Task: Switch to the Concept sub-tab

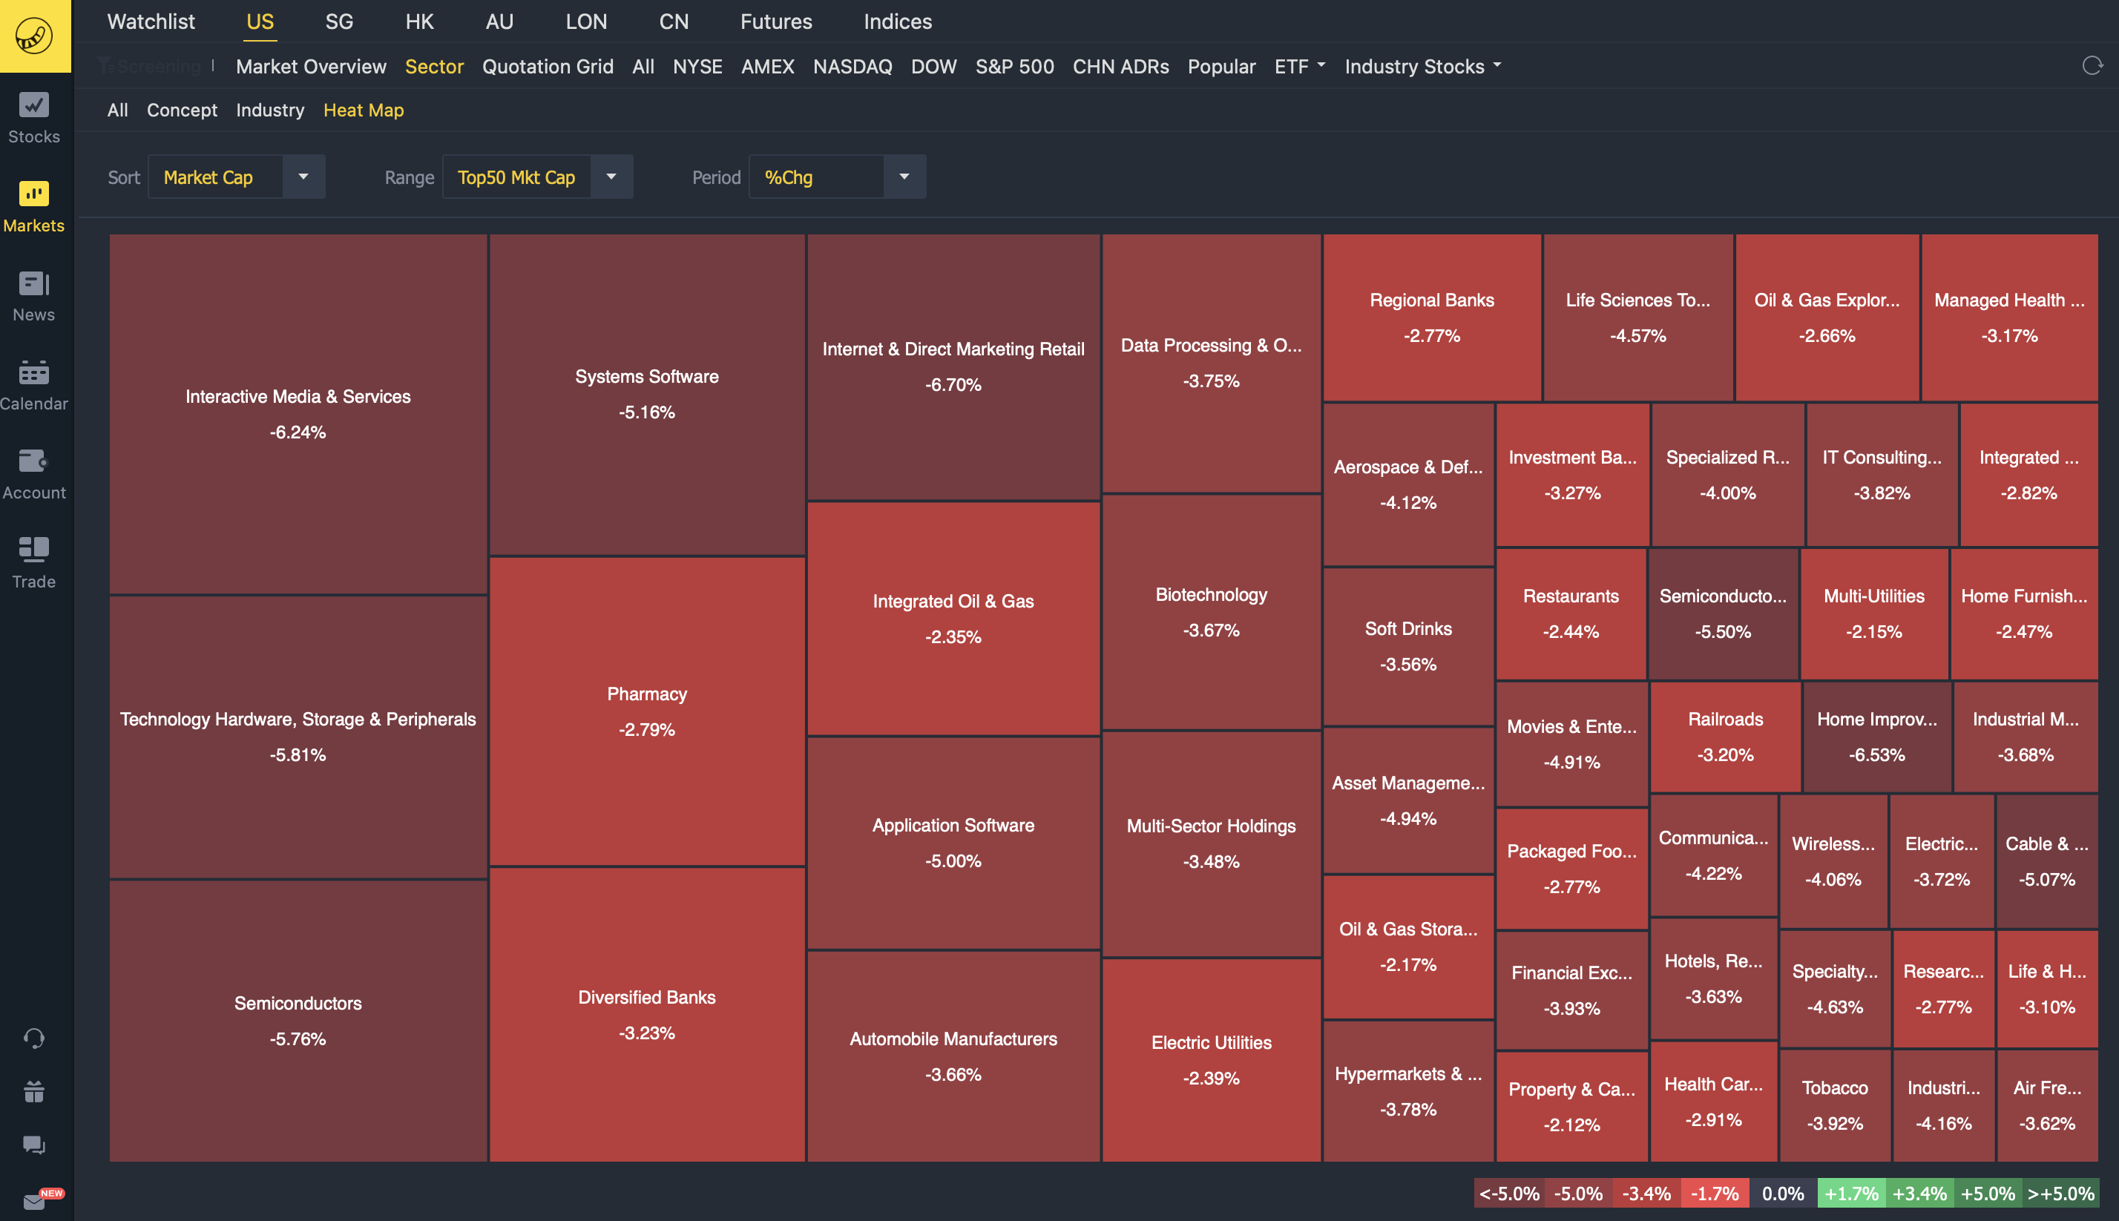Action: click(182, 110)
